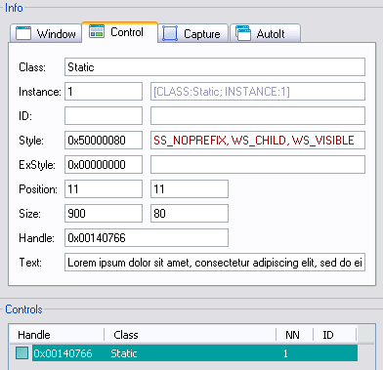Click the empty ExStyle description field
Viewport: 383px width, 370px height.
[258, 165]
